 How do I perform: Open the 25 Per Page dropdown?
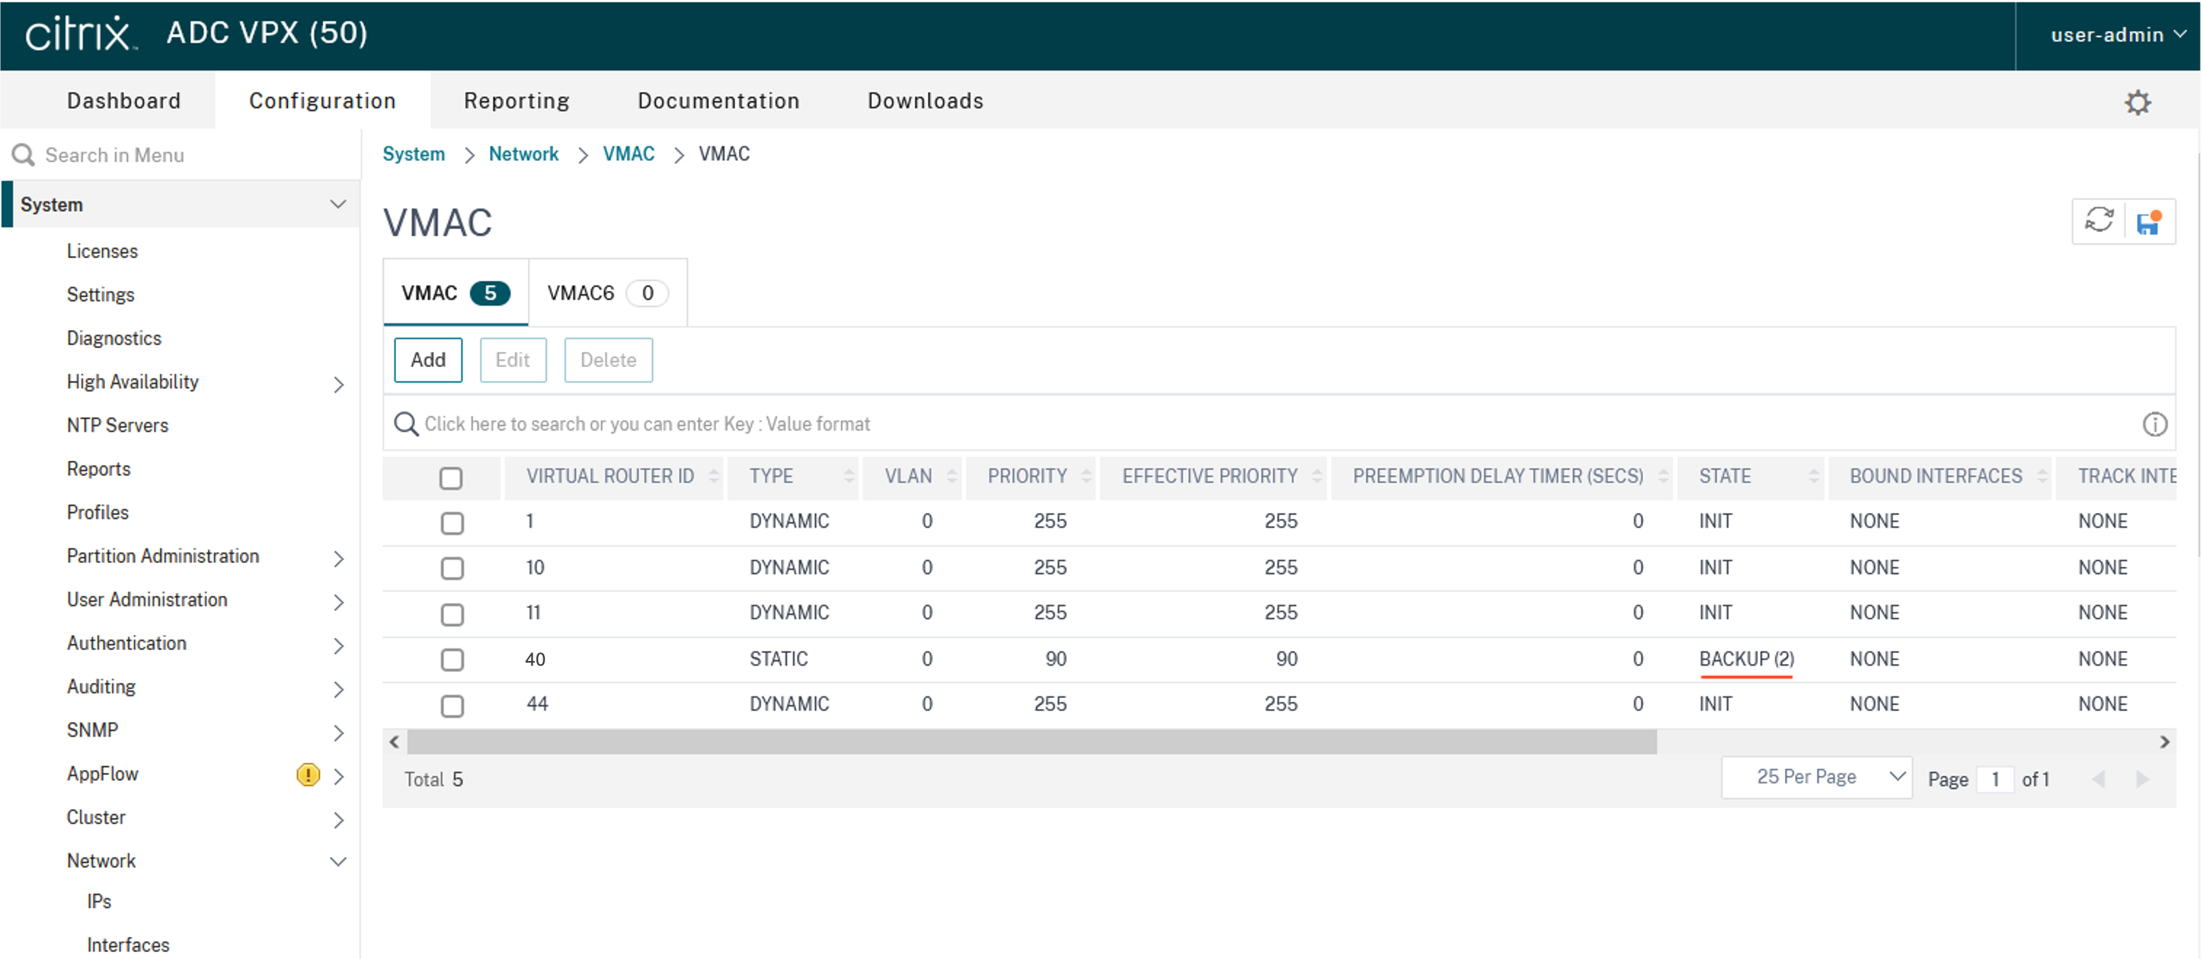[x=1816, y=778]
